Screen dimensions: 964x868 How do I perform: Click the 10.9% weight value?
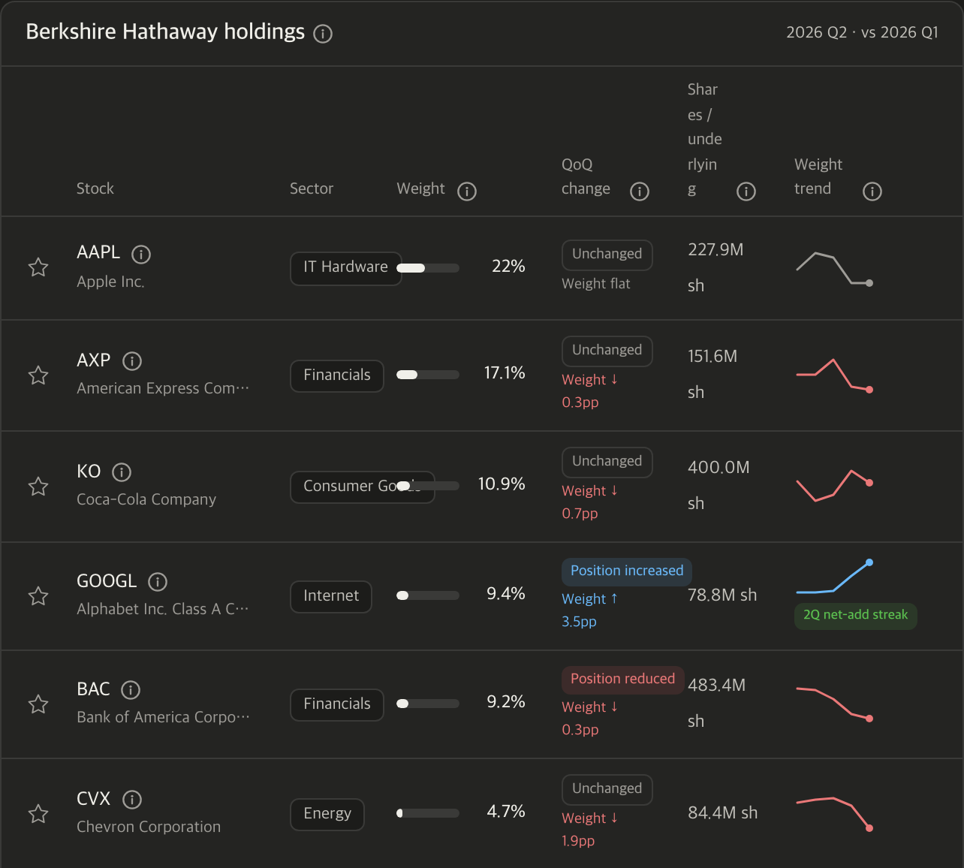pos(502,484)
